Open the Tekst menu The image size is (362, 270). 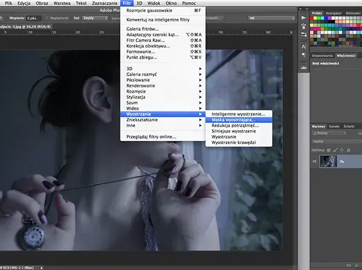81,3
